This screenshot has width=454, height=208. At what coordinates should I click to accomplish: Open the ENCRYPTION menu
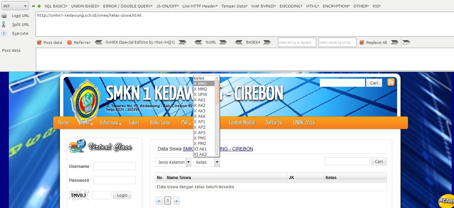tap(337, 6)
